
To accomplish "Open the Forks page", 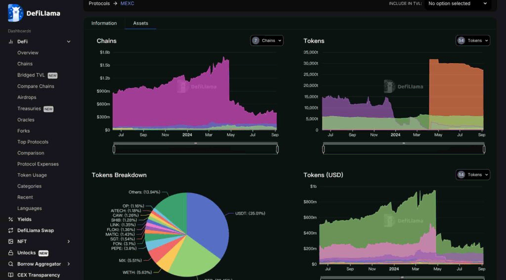I will click(x=24, y=131).
